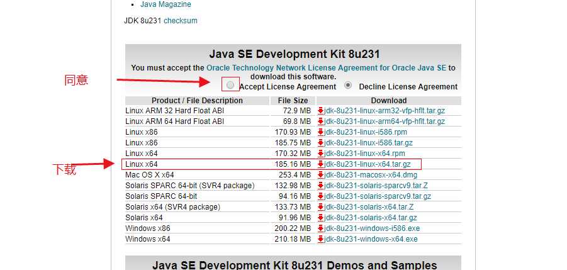Download jdk-8u231-linux-x64.tar.gz
The width and height of the screenshot is (567, 270).
point(368,164)
